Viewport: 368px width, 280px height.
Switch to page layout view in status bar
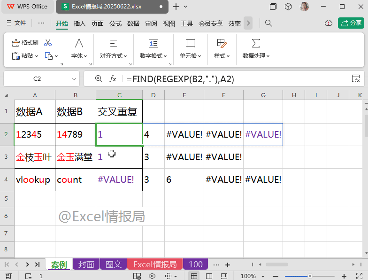click(209, 276)
